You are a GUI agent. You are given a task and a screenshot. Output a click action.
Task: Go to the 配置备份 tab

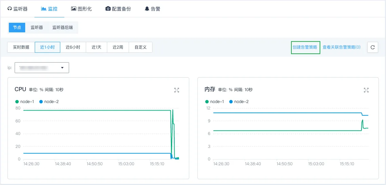click(118, 9)
